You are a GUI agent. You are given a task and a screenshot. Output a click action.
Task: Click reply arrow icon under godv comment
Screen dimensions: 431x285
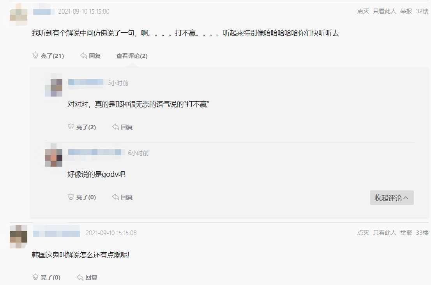pyautogui.click(x=115, y=197)
